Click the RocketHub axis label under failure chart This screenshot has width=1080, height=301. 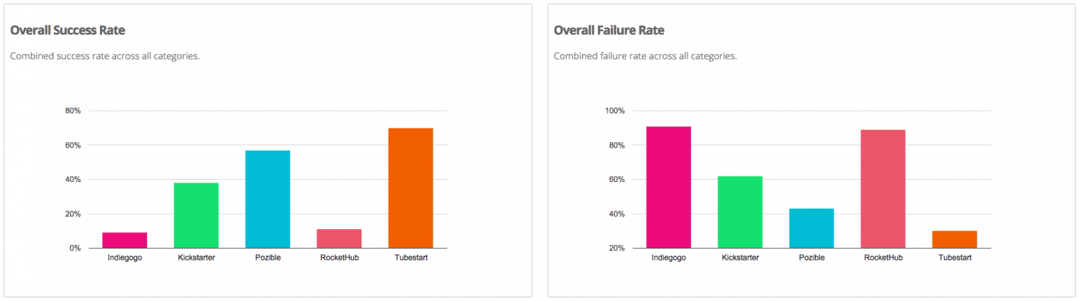pyautogui.click(x=883, y=258)
